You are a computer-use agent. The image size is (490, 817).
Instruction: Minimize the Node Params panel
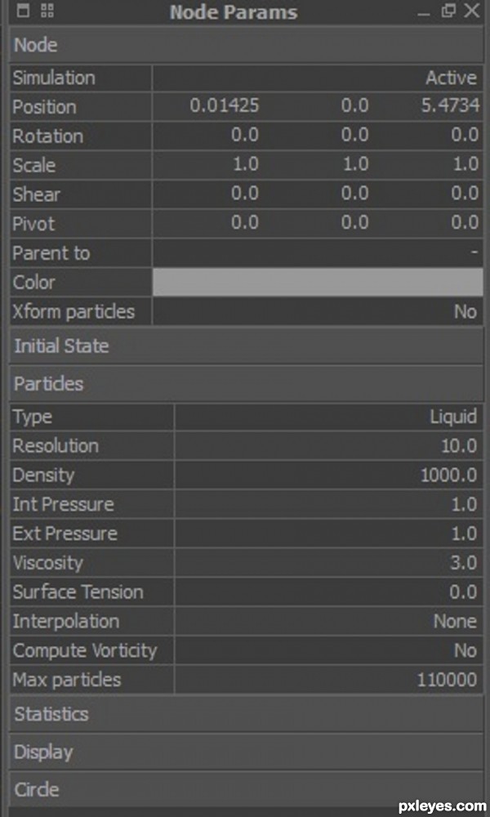[x=425, y=14]
